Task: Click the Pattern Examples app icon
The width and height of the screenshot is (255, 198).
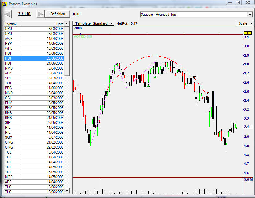Action: (x=5, y=4)
